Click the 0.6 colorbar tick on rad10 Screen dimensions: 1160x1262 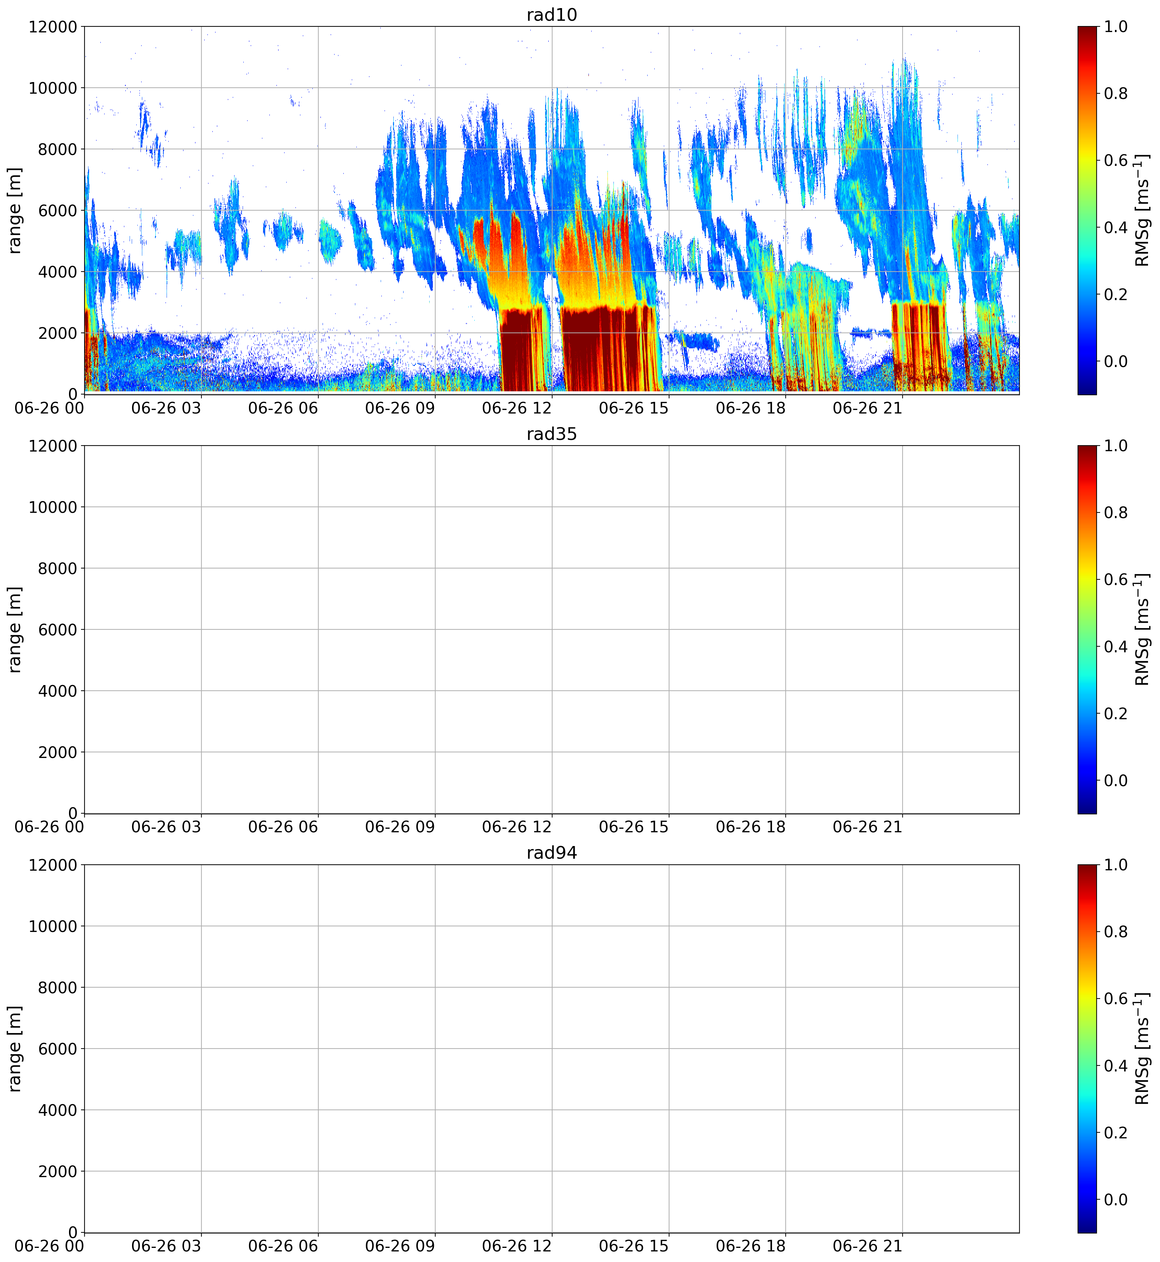click(x=1116, y=160)
